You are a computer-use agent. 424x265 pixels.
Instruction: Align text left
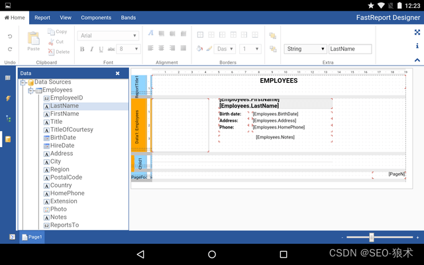click(x=150, y=48)
